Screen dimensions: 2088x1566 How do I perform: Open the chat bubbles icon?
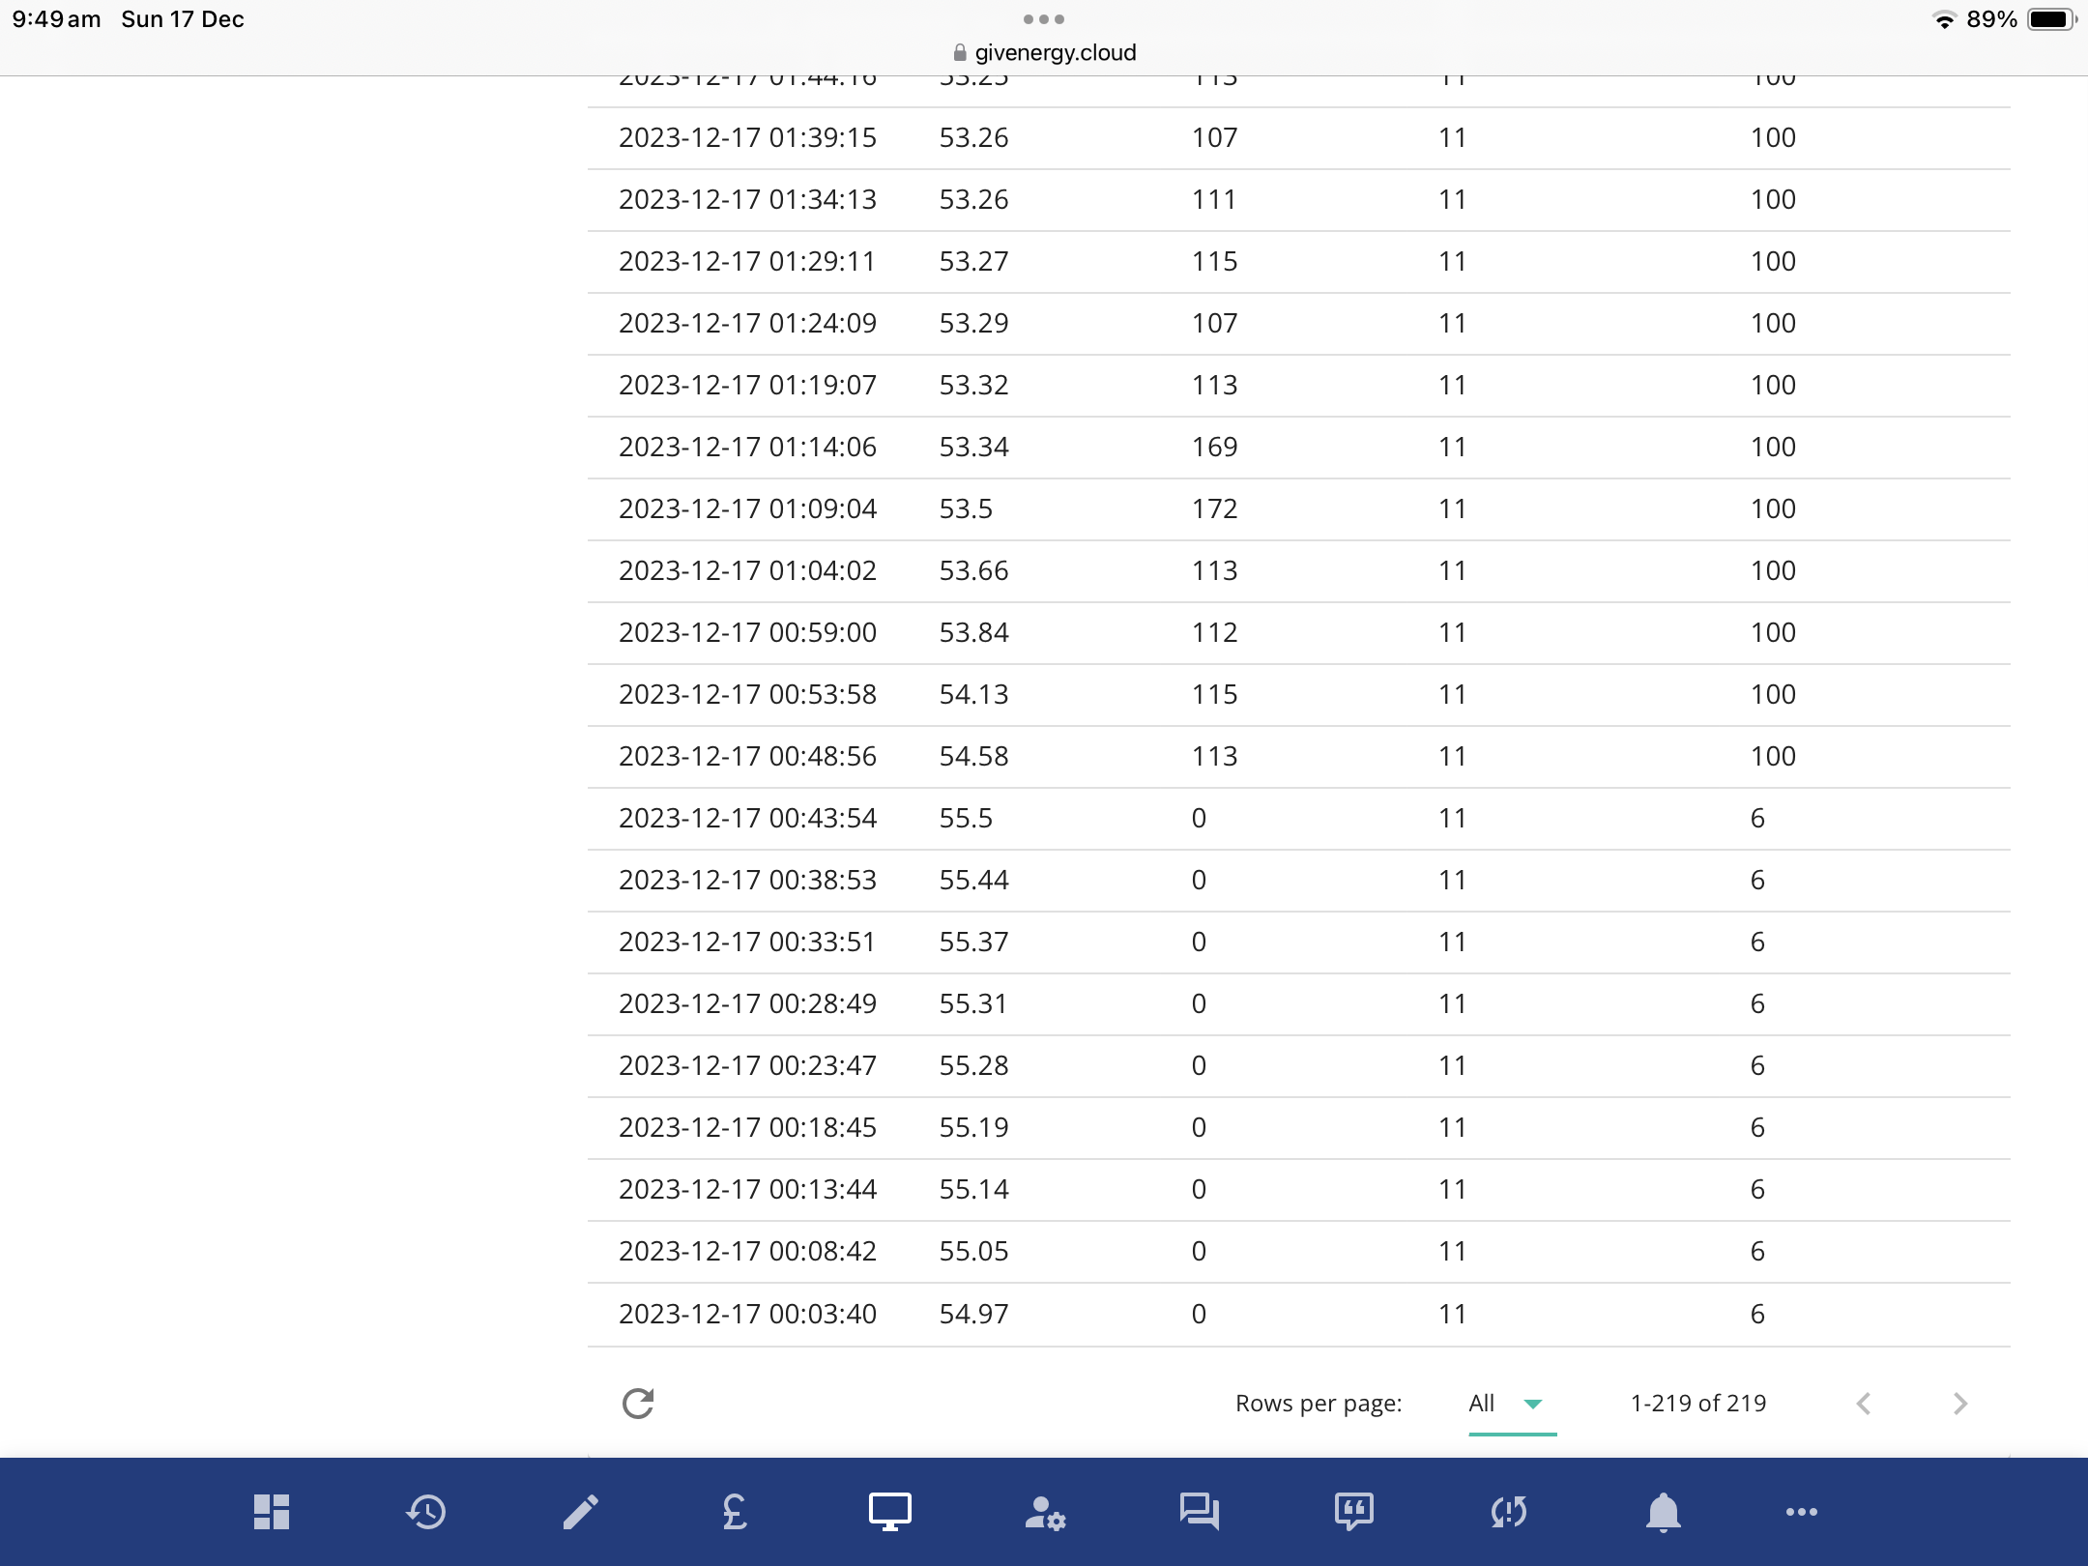[x=1199, y=1512]
